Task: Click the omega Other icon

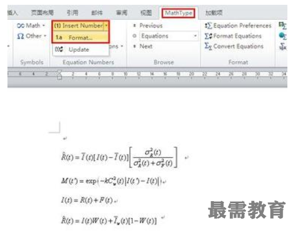Action: [x=20, y=36]
